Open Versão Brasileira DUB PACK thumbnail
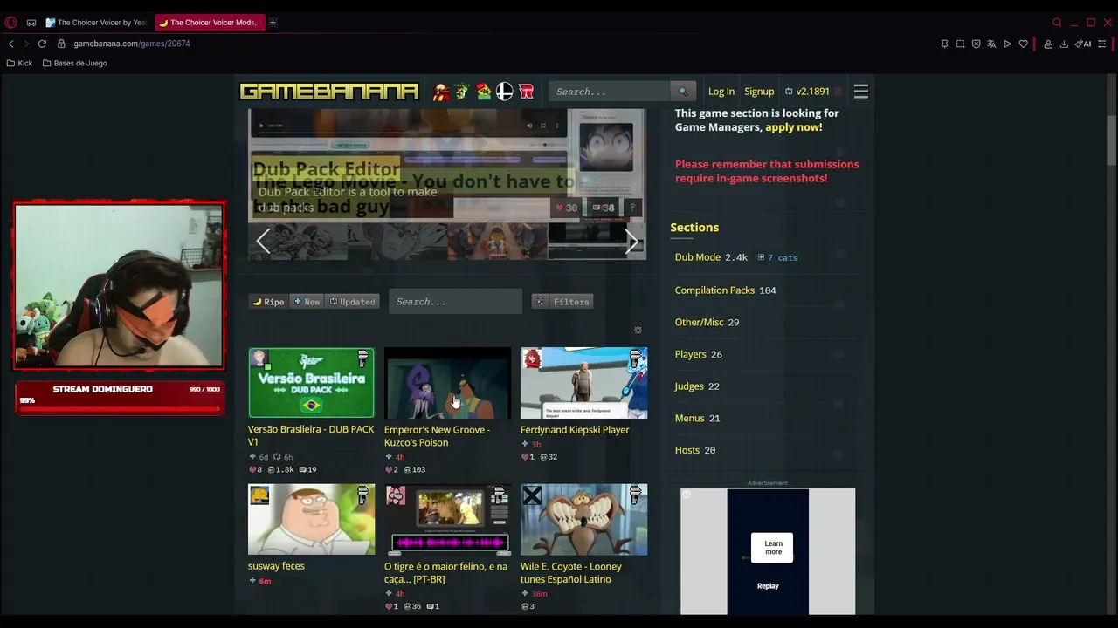This screenshot has height=628, width=1118. click(311, 383)
